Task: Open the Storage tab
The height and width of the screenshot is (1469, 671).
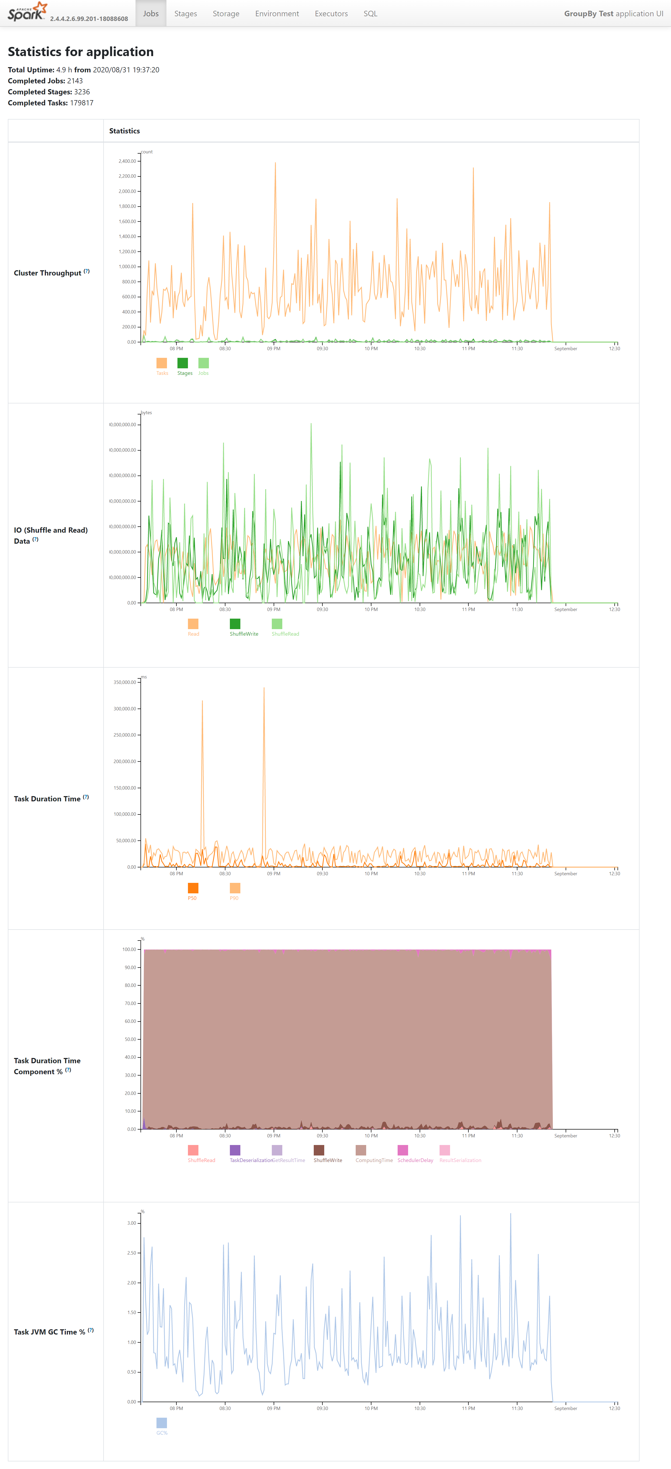Action: point(226,13)
